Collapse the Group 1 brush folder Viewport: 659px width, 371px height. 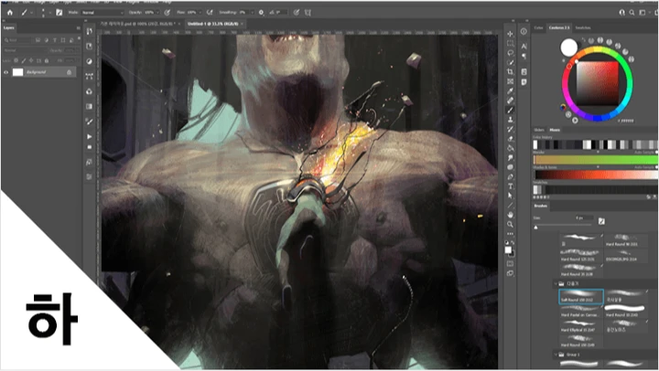click(x=556, y=355)
